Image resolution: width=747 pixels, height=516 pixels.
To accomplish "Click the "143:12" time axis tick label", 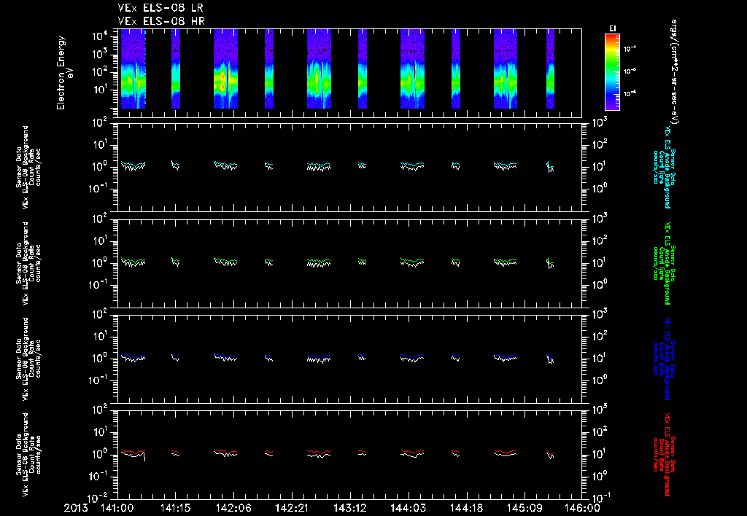I will point(349,509).
